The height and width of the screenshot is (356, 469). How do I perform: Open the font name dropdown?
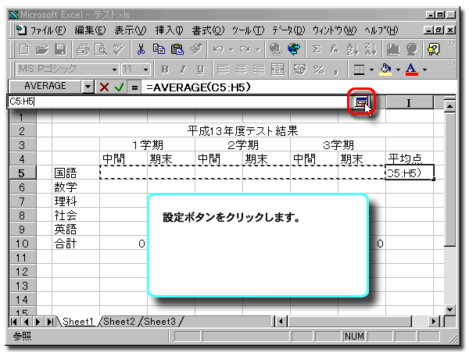pos(114,70)
